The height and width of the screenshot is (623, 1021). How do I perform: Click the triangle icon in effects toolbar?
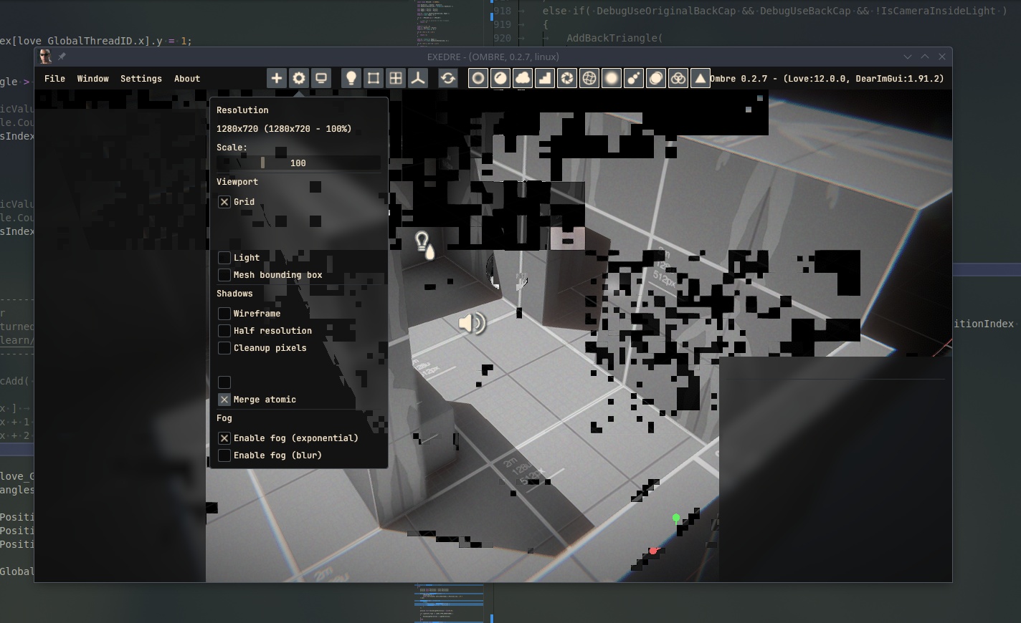coord(701,79)
